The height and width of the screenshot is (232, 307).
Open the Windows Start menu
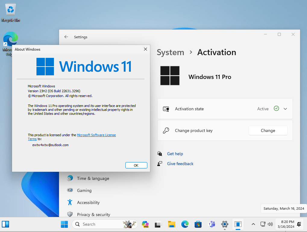64,224
